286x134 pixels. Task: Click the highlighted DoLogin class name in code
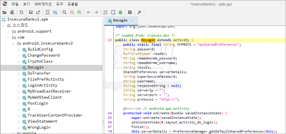tap(148, 40)
